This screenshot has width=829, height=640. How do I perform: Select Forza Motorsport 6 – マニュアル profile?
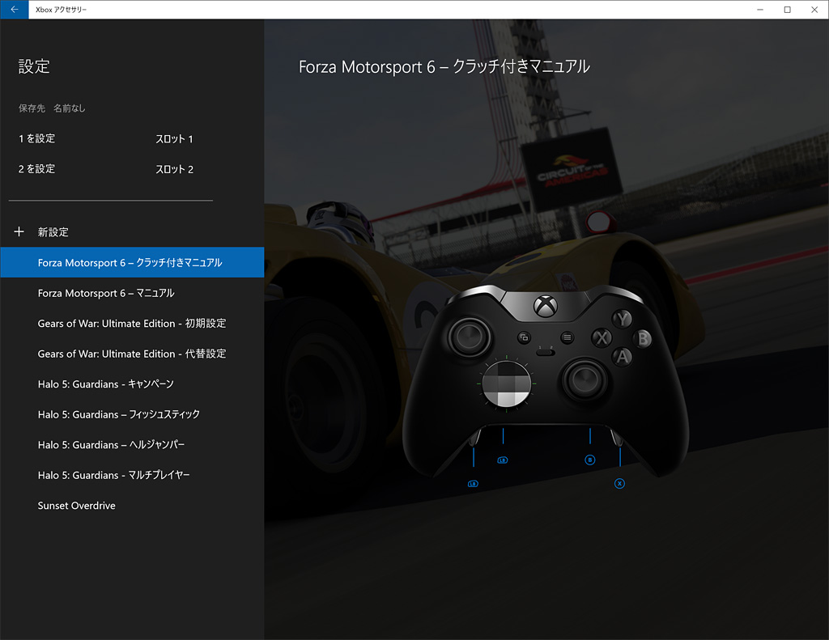pos(132,293)
